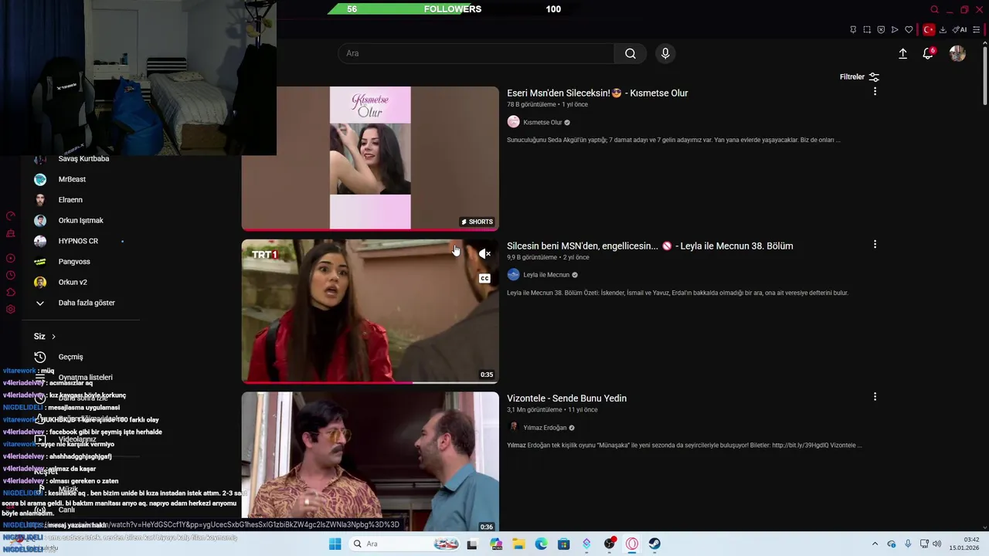989x556 pixels.
Task: Open Windows Start menu
Action: [335, 544]
